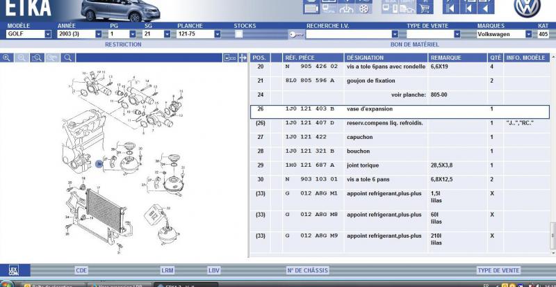Open the Recherche I.V. dropdown arrow
This screenshot has height=287, width=556.
(x=395, y=34)
